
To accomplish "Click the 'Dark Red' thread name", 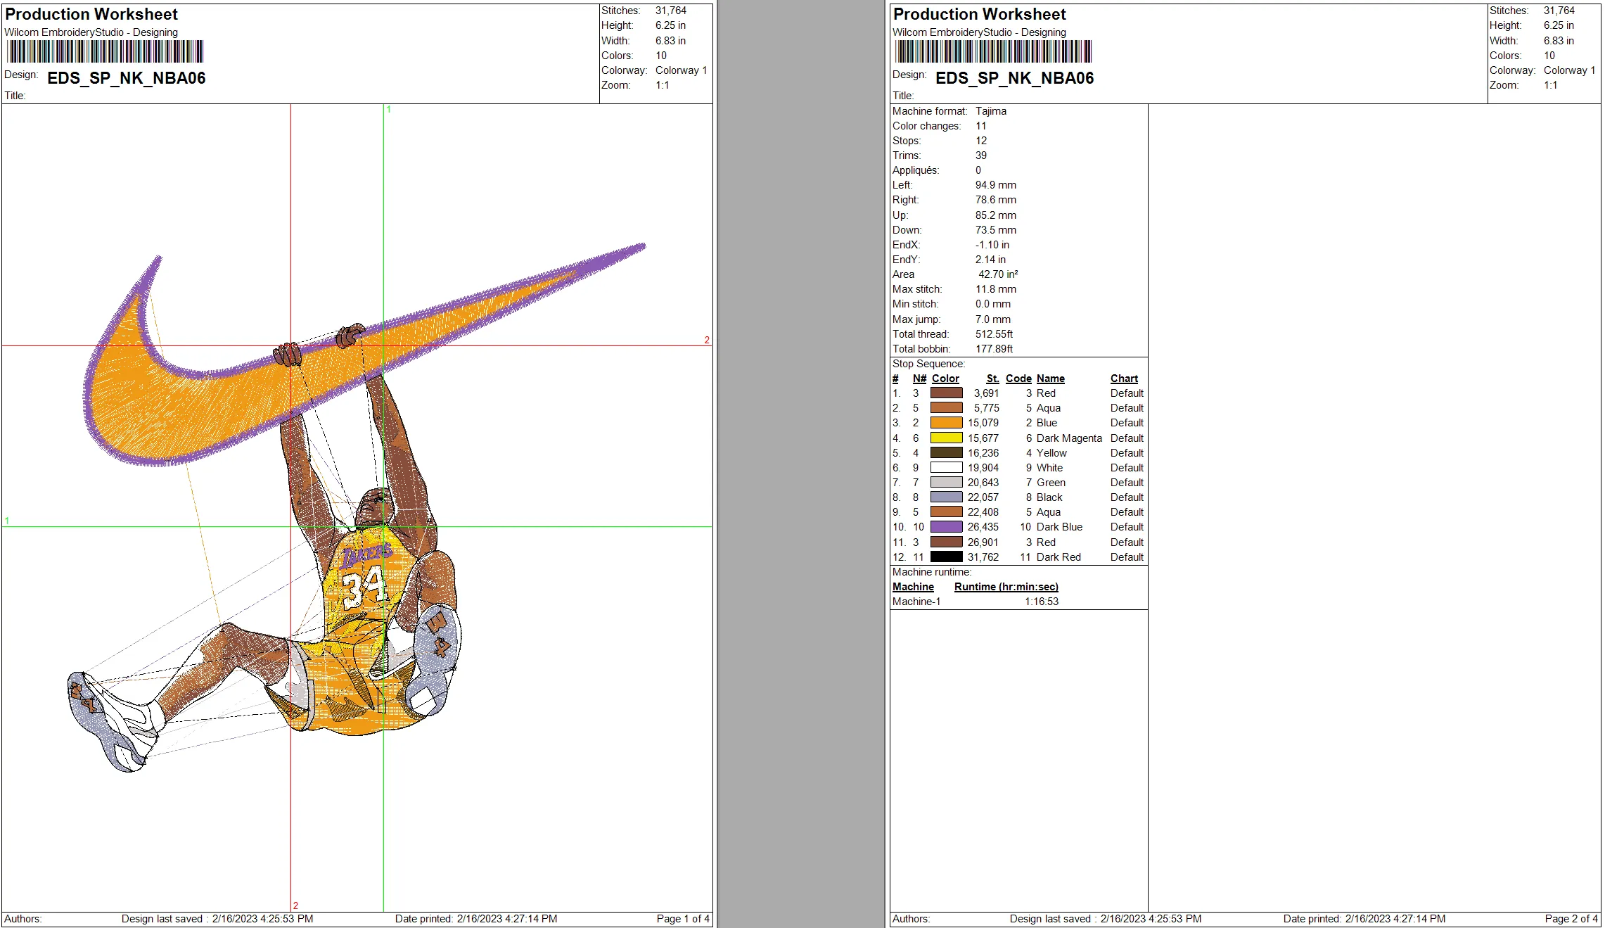I will coord(1059,557).
